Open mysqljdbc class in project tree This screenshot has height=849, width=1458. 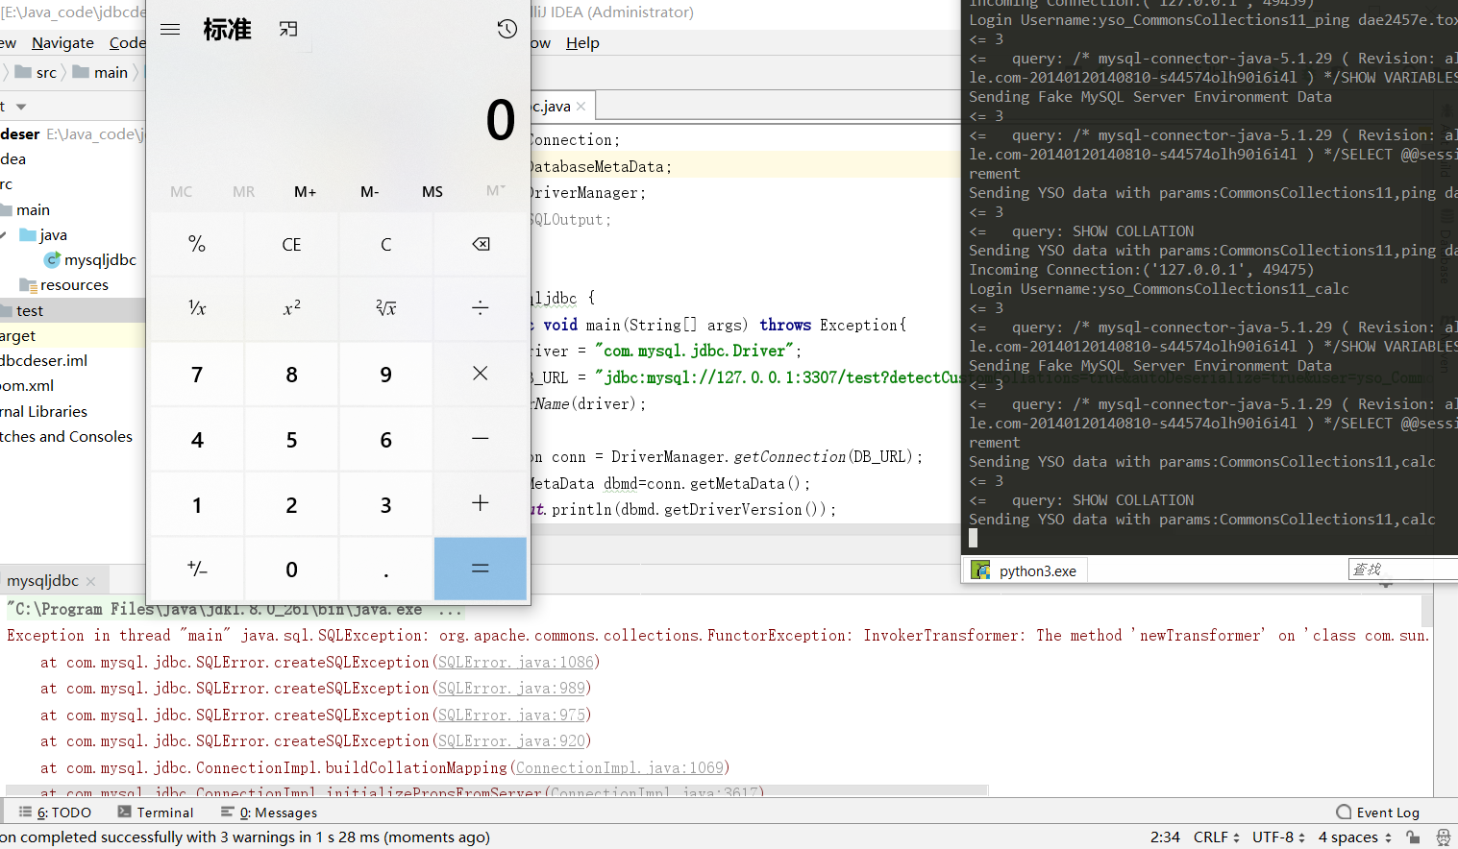click(x=90, y=259)
